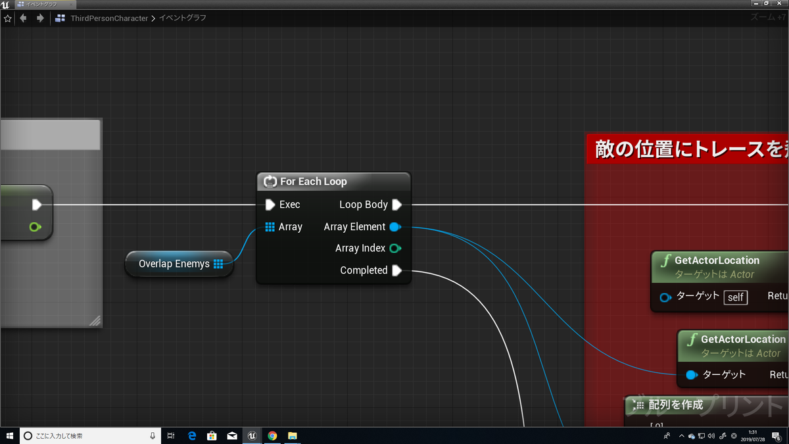The image size is (789, 444).
Task: Open File Explorer from the taskbar
Action: pyautogui.click(x=293, y=435)
